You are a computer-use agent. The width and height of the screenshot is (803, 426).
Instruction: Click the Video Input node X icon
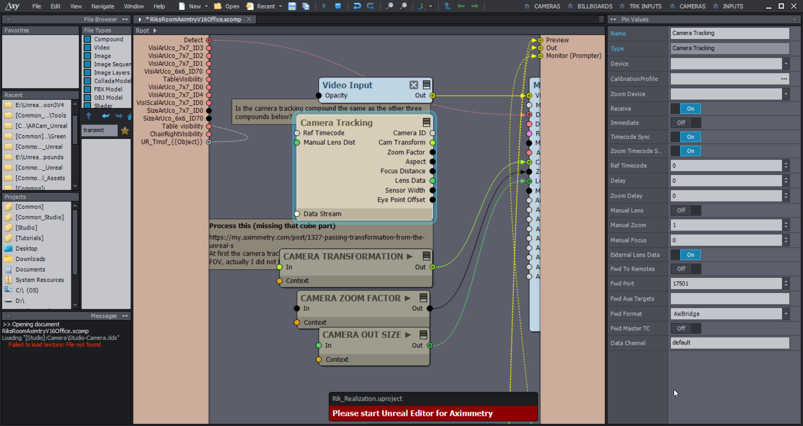click(x=414, y=85)
